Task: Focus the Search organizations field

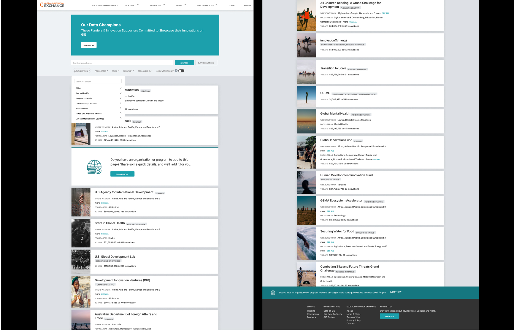Action: click(122, 63)
